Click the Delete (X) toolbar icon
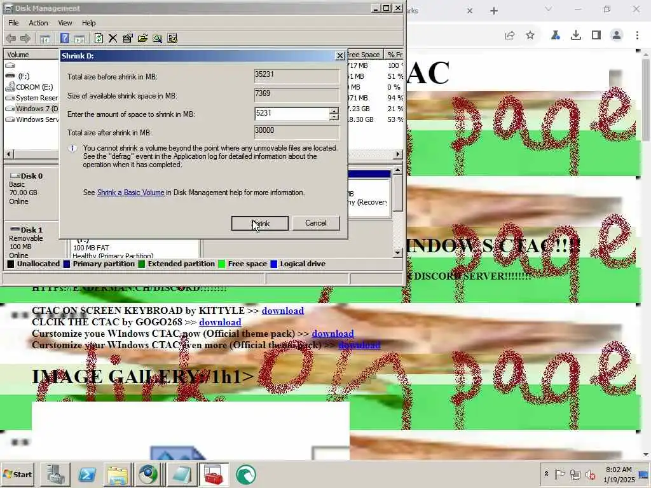 point(113,39)
